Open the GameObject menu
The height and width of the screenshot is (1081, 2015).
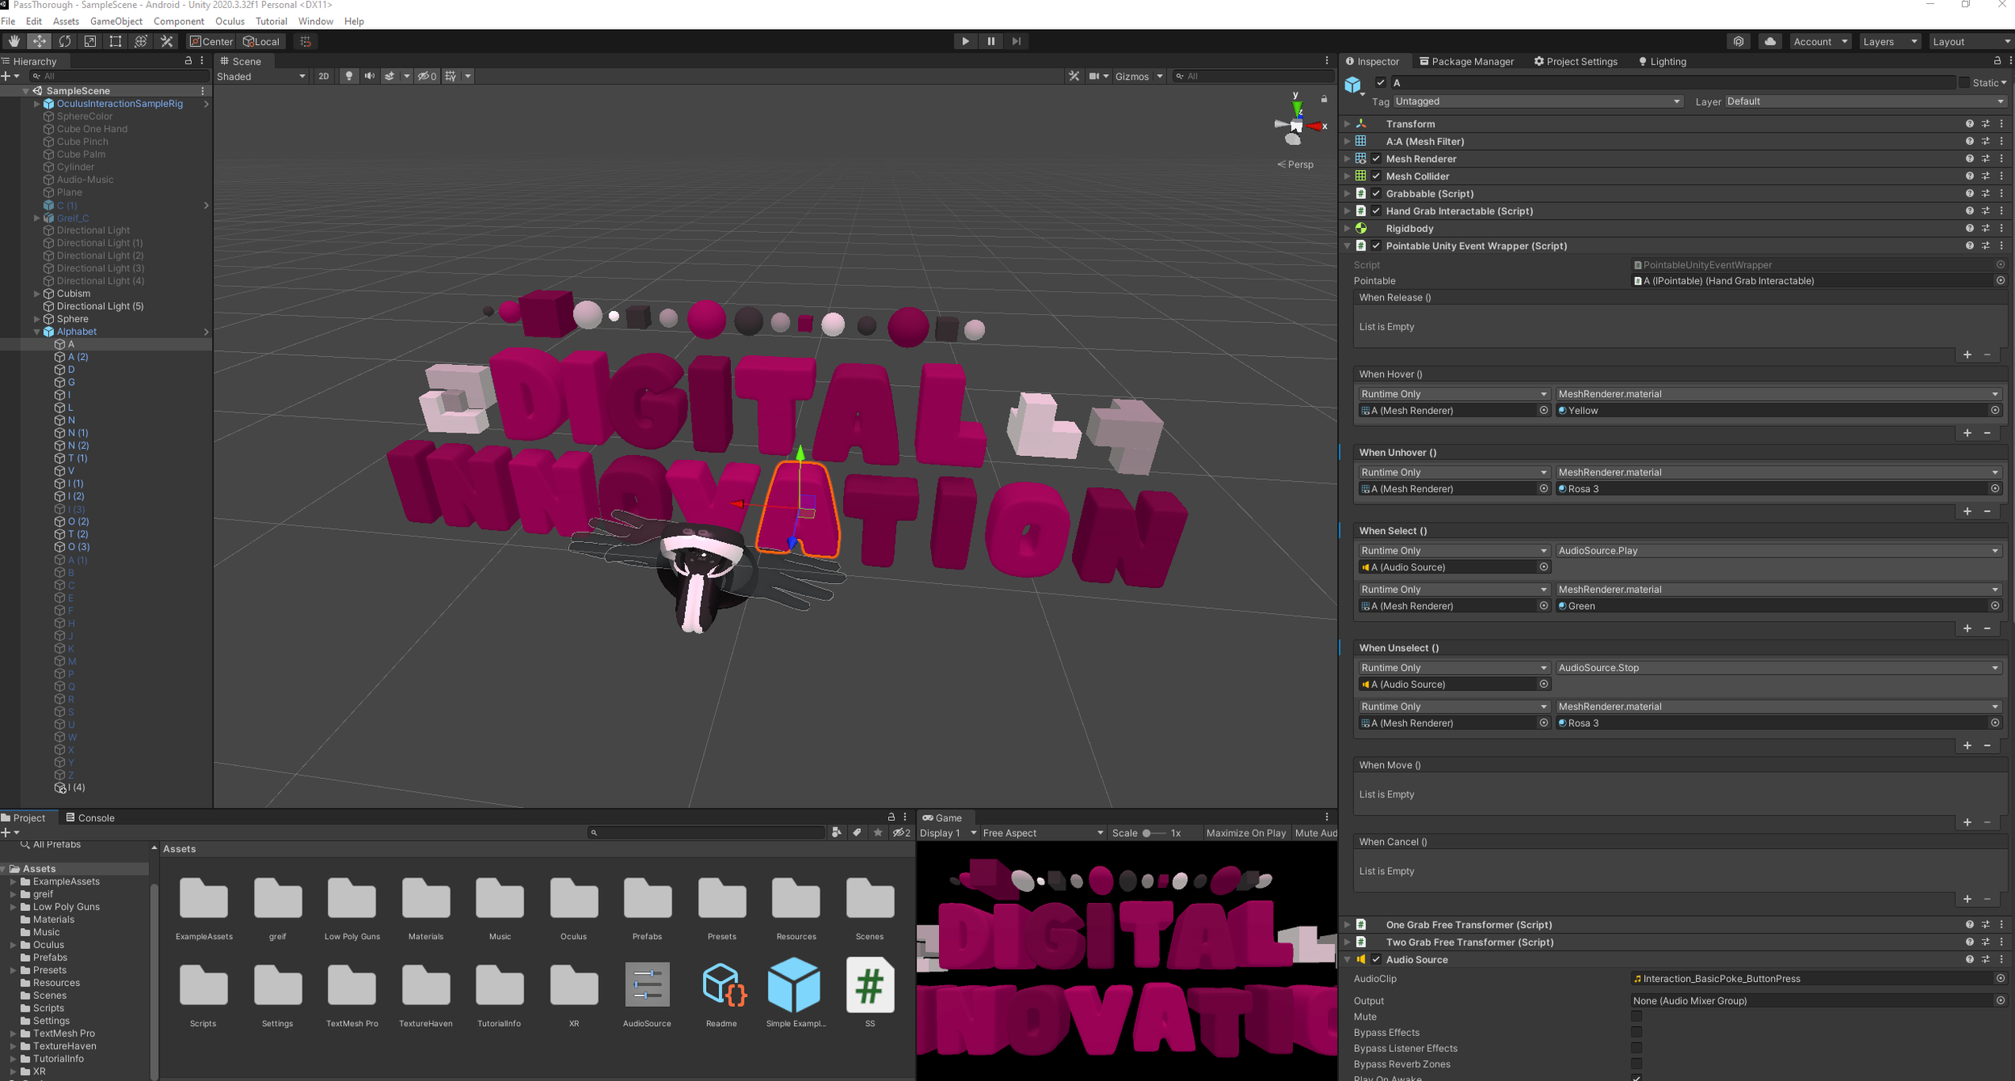point(116,21)
